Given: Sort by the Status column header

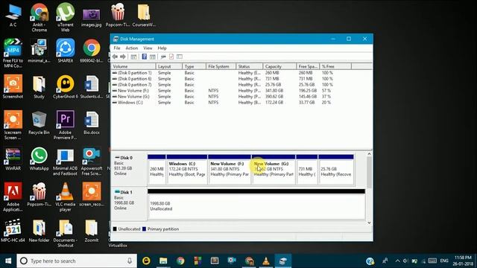Looking at the screenshot, I should [x=250, y=66].
